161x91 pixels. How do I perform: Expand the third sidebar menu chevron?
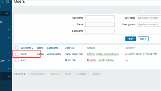[x=9, y=45]
